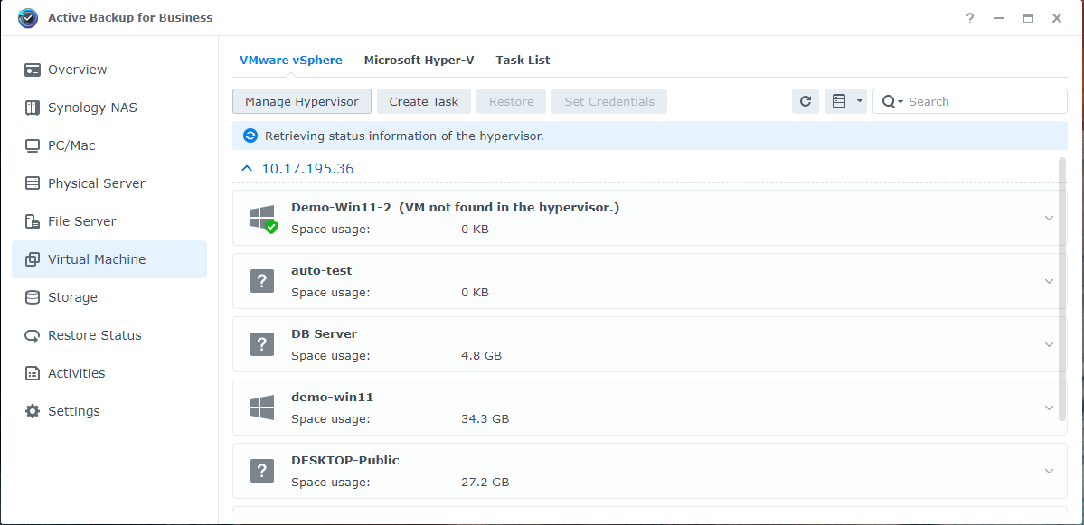This screenshot has height=525, width=1084.
Task: Open the help question mark icon
Action: click(970, 18)
